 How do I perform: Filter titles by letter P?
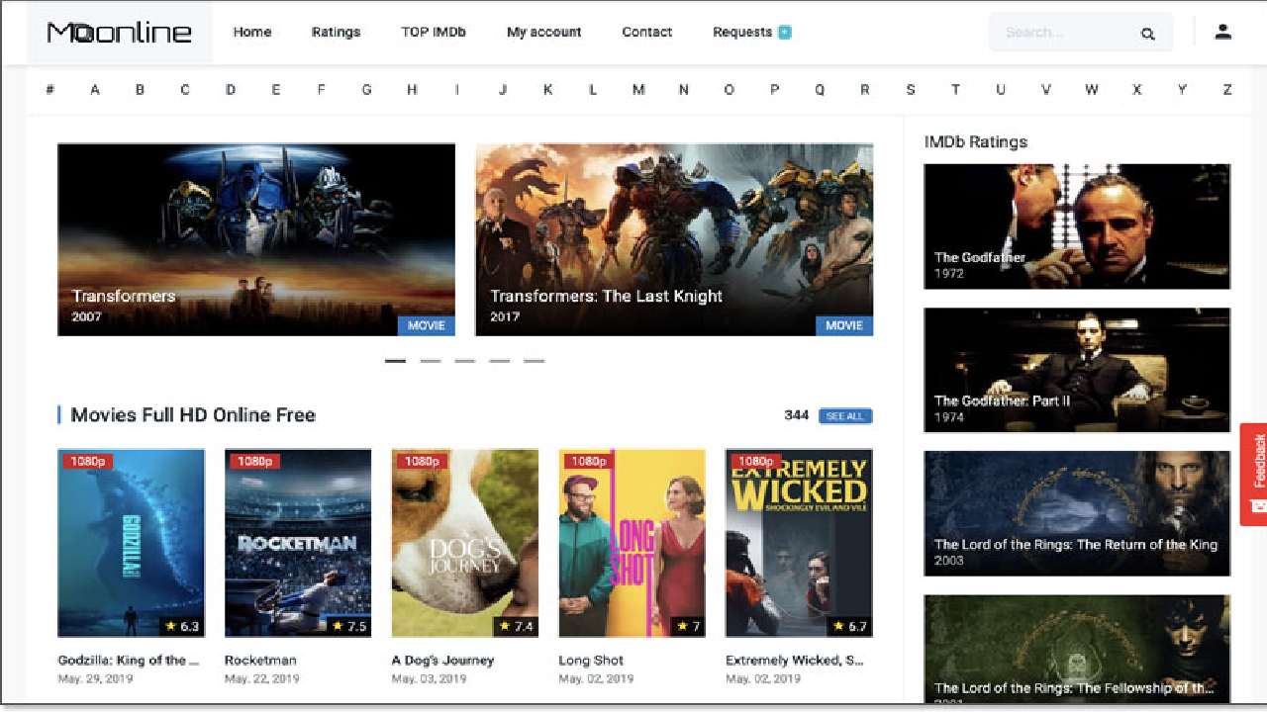[774, 89]
